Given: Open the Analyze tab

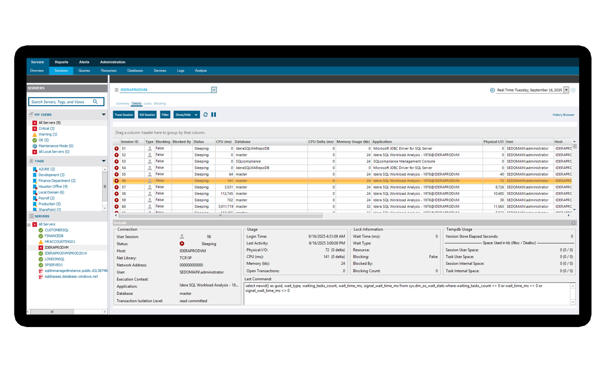Looking at the screenshot, I should pos(201,71).
